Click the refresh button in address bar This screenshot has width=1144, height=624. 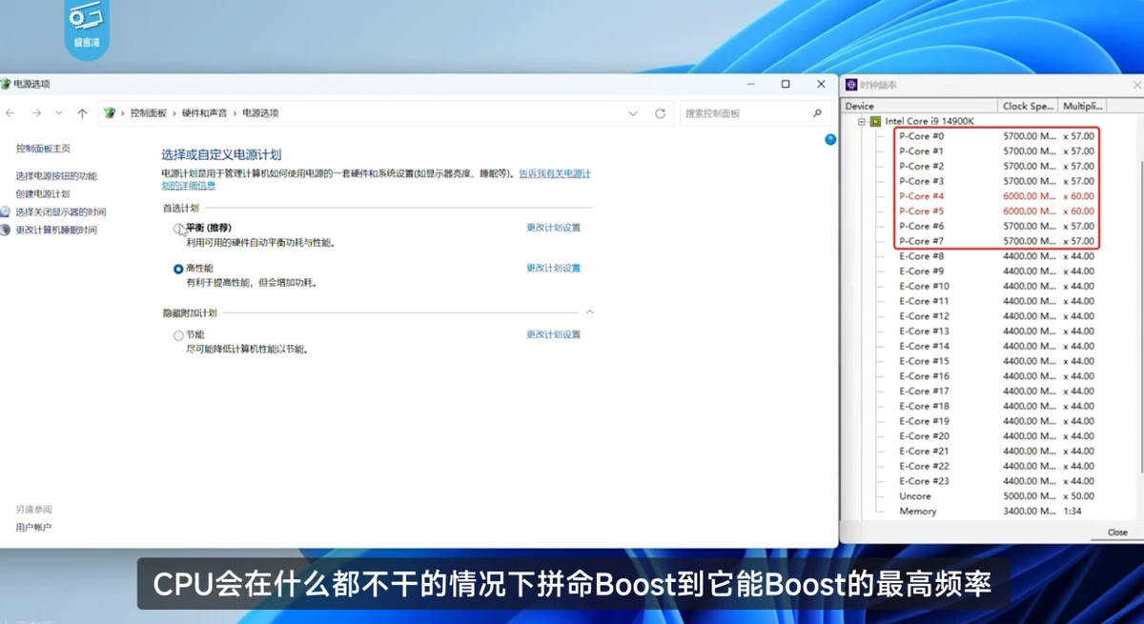660,113
